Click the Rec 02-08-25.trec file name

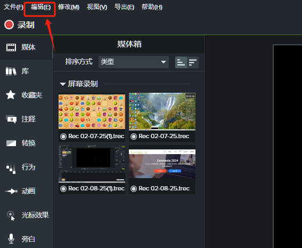tap(164, 188)
